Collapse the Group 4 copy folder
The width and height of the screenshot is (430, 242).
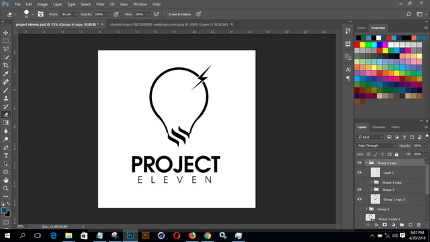tap(366, 163)
